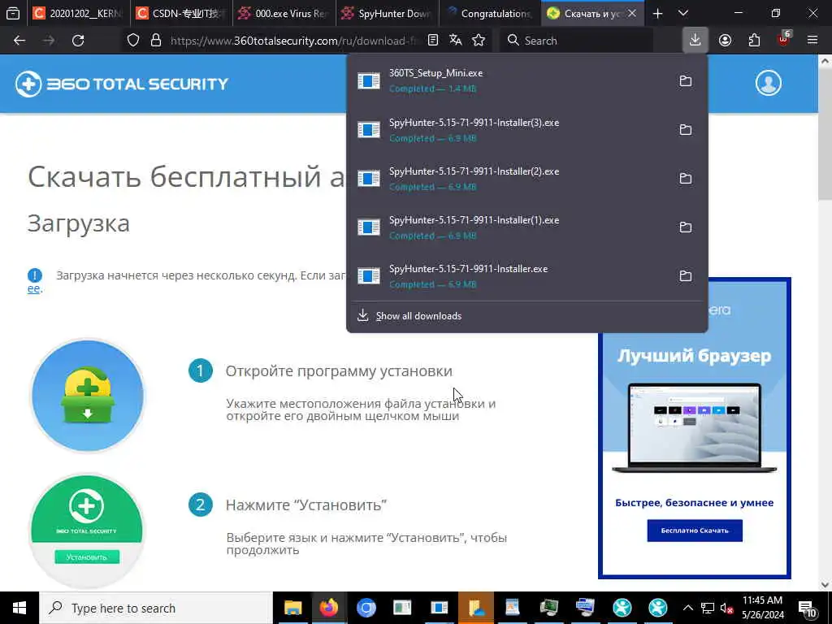Click the taskbar clock showing 11:45 AM
832x624 pixels.
click(x=762, y=608)
